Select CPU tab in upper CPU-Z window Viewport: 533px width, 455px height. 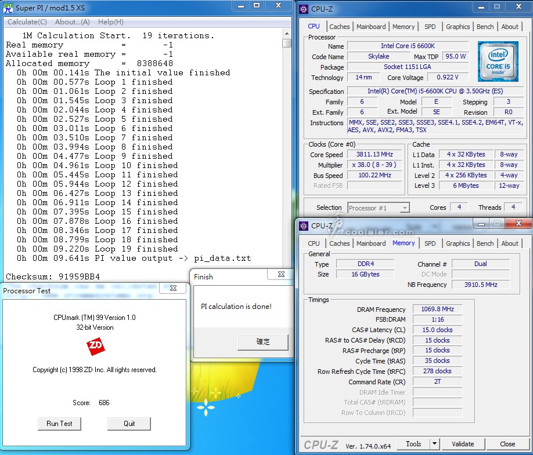click(314, 26)
